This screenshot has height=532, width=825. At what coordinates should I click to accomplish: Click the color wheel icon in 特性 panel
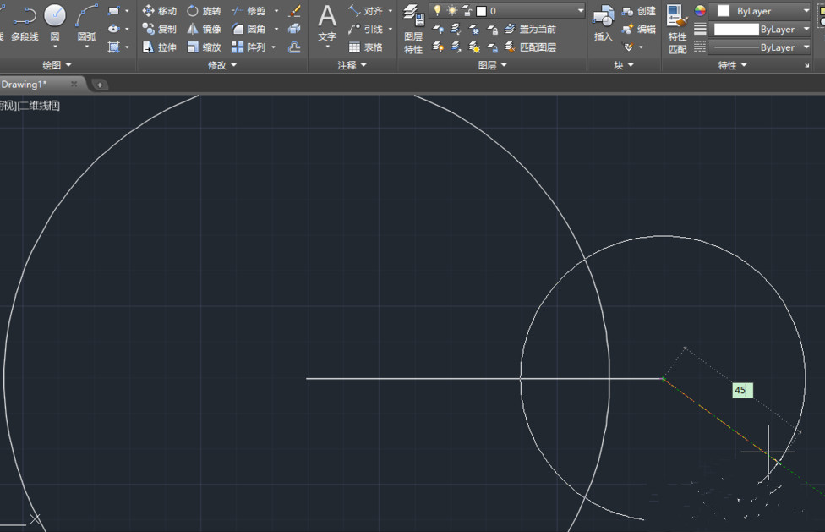point(700,10)
